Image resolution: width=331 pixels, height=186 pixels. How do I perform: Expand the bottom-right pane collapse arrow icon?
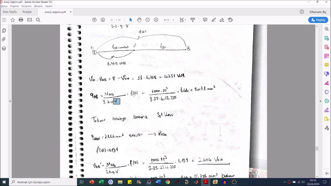[x=327, y=174]
